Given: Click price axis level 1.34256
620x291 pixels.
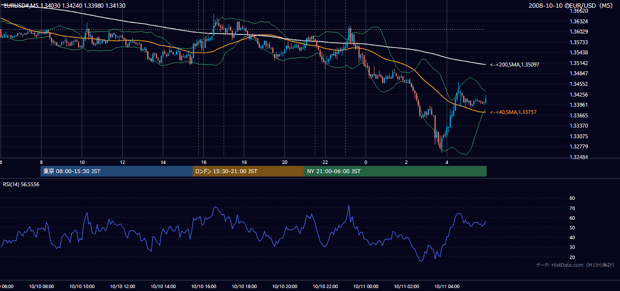Looking at the screenshot, I should click(x=579, y=95).
